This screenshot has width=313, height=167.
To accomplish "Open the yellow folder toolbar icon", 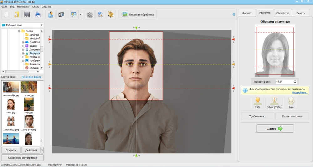I will (17, 14).
